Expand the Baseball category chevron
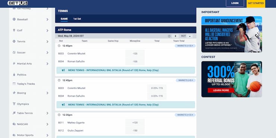Viewport: 276px width, 138px height. tap(47, 19)
